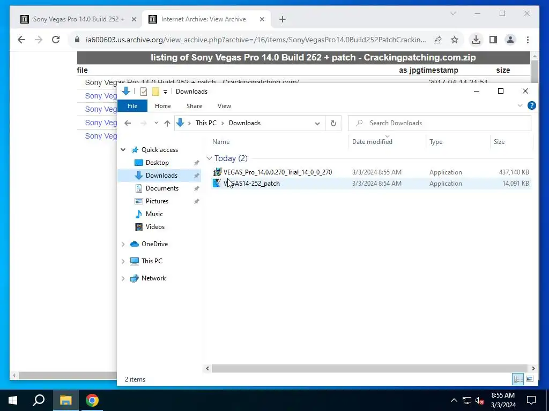Viewport: 549px width, 411px height.
Task: Bookmark this page with star icon
Action: coord(455,40)
